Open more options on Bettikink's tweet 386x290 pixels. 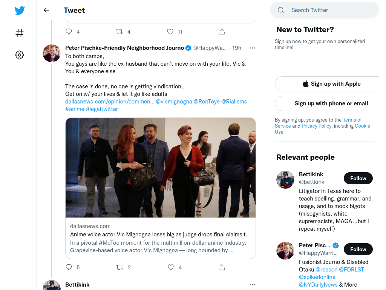click(x=252, y=285)
